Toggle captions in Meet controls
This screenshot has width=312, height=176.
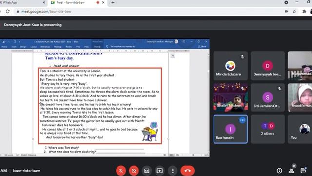(147, 171)
